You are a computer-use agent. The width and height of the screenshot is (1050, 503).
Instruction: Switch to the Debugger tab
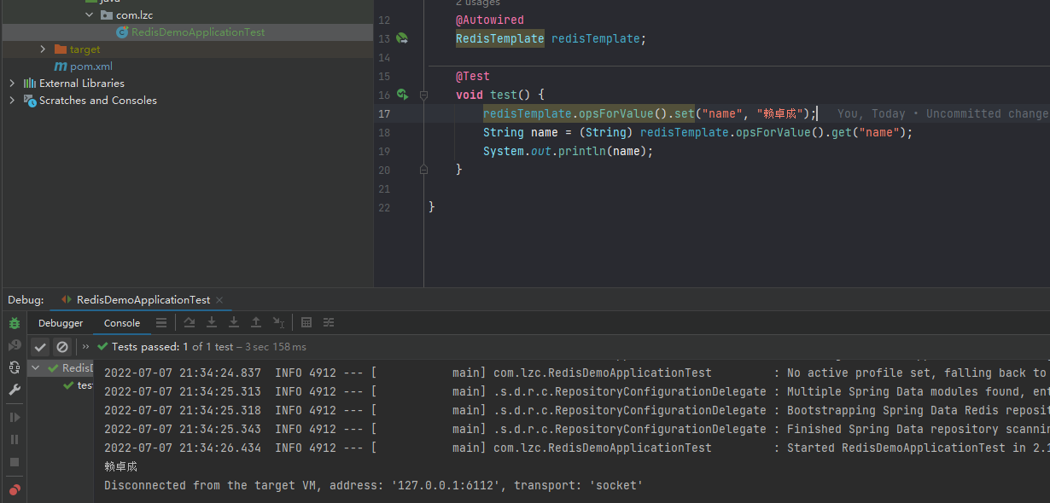click(61, 323)
